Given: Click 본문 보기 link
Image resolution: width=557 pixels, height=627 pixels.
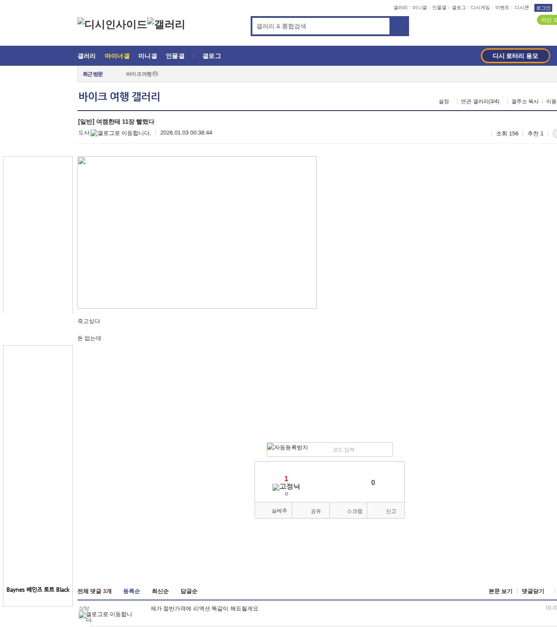Looking at the screenshot, I should click(500, 591).
